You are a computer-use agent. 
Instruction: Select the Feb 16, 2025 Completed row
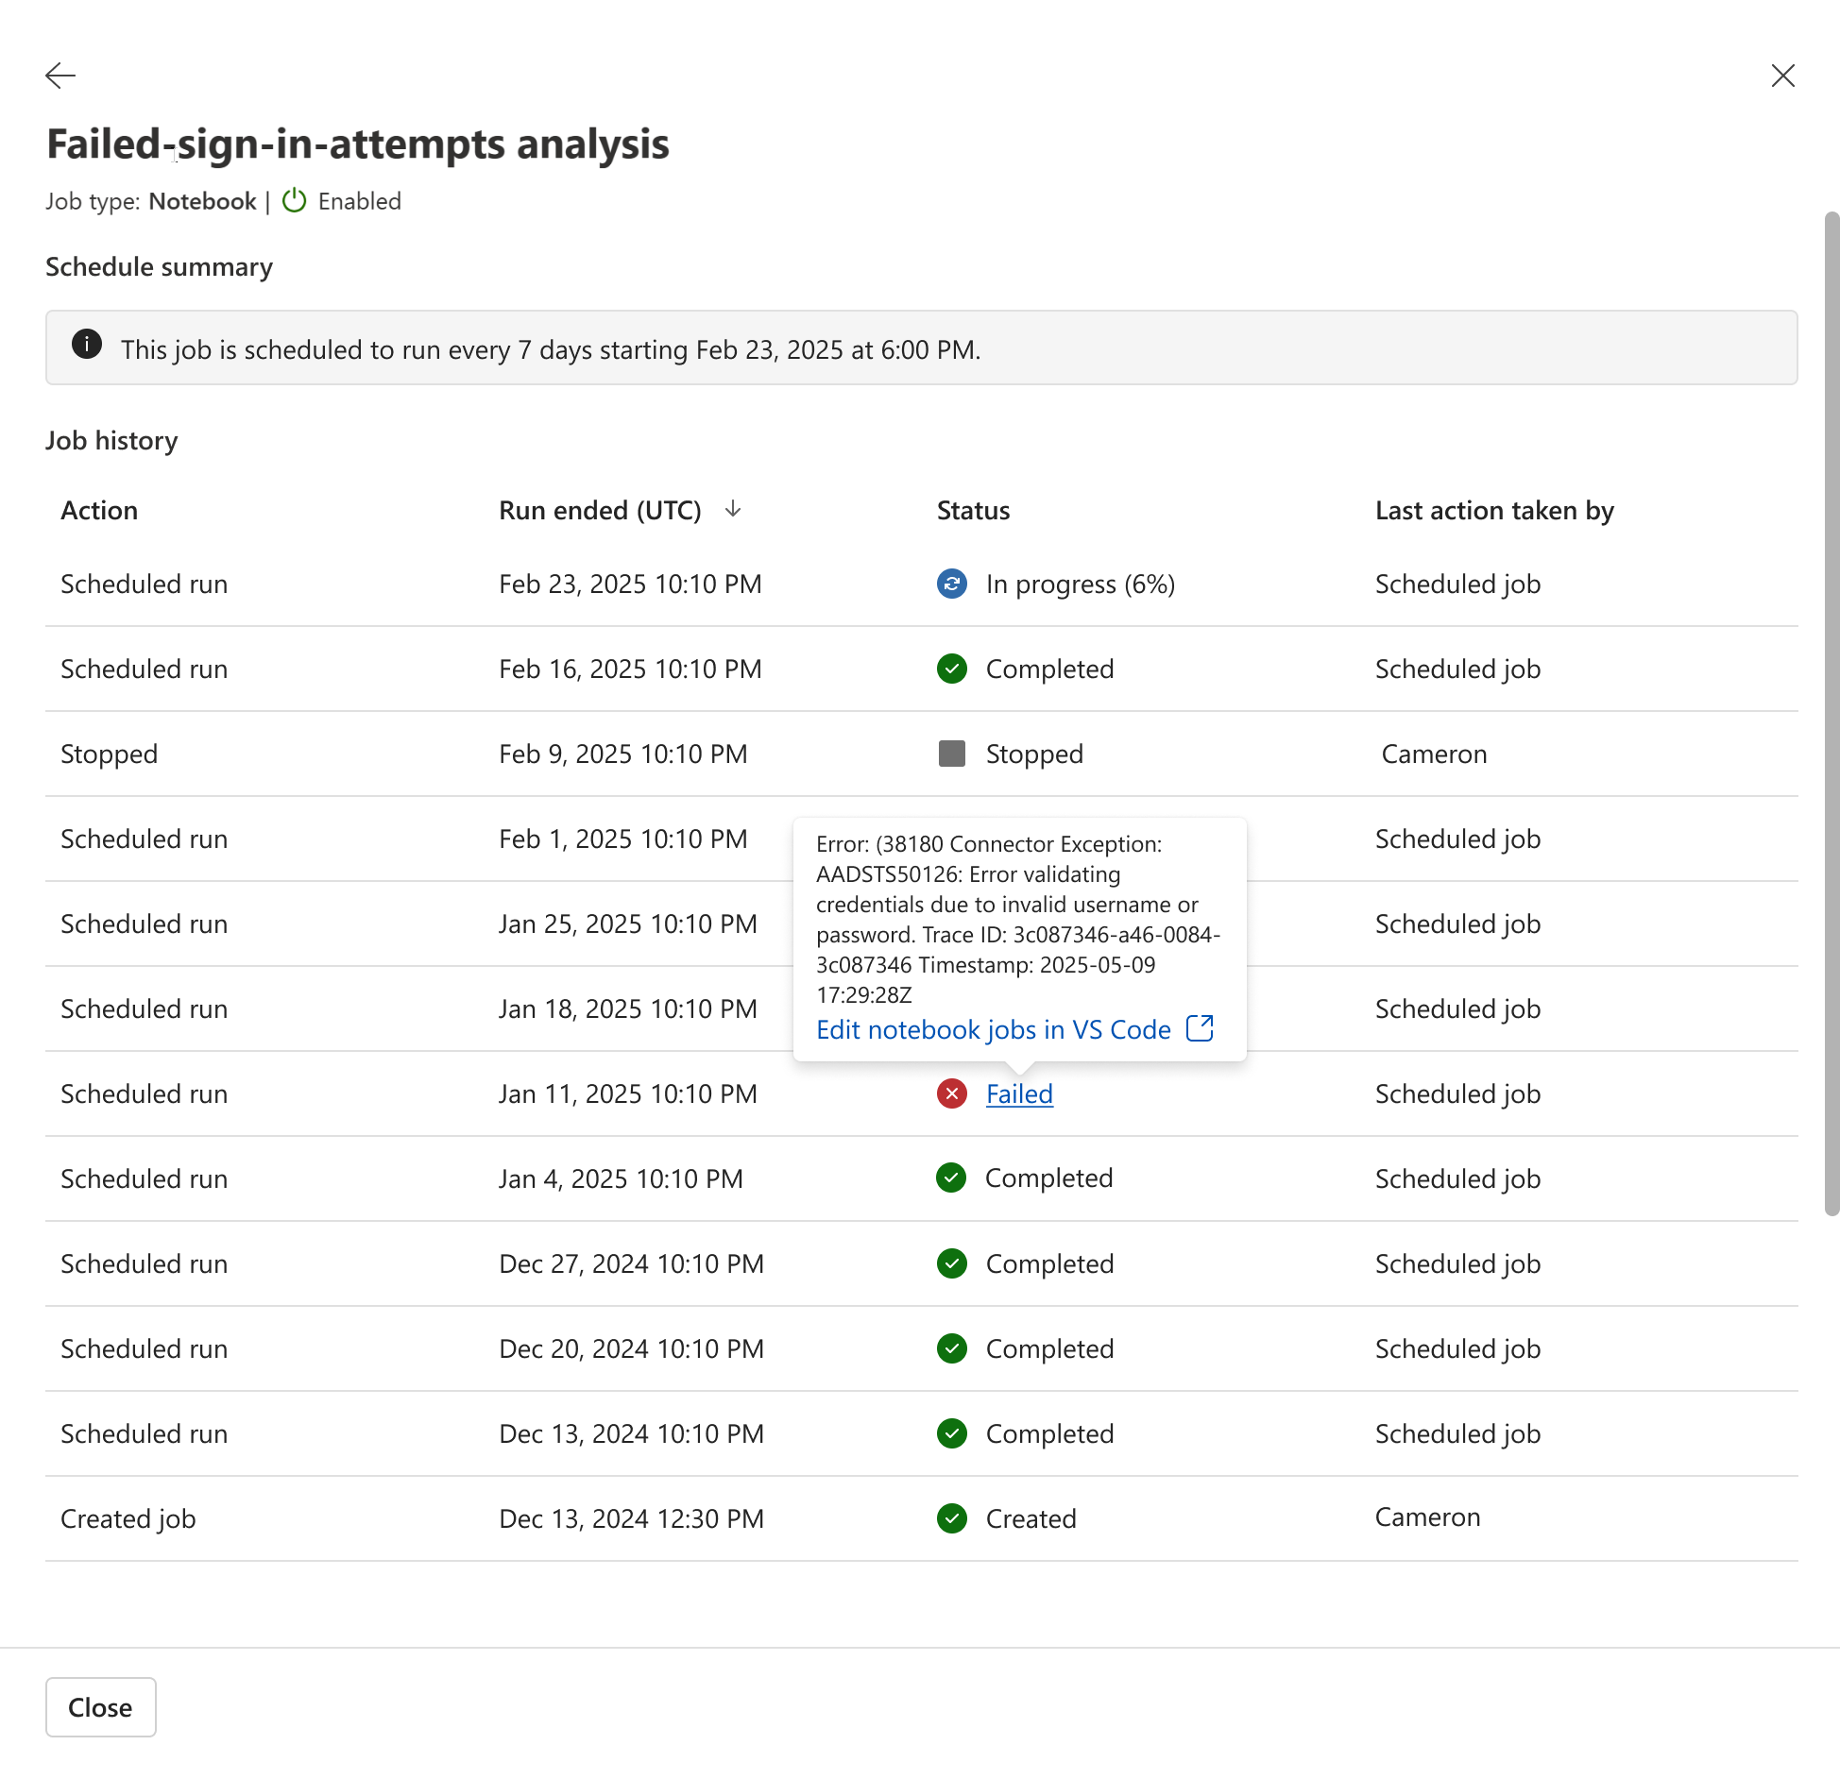tap(630, 669)
